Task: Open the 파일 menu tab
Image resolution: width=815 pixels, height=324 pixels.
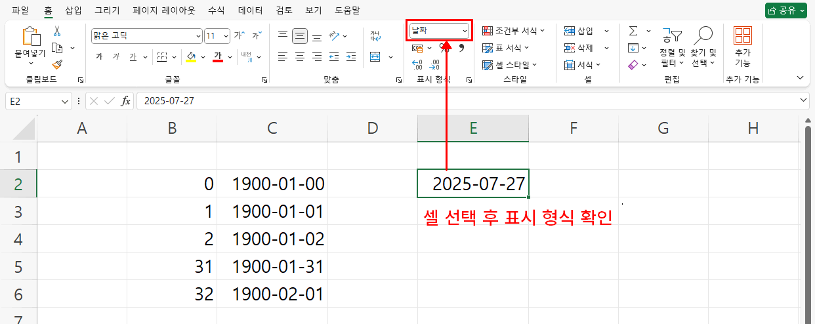Action: (x=20, y=10)
